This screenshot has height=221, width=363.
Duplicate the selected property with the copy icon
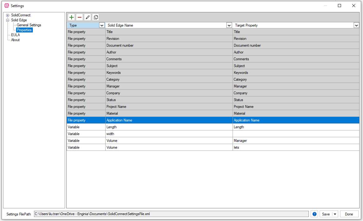tap(96, 17)
